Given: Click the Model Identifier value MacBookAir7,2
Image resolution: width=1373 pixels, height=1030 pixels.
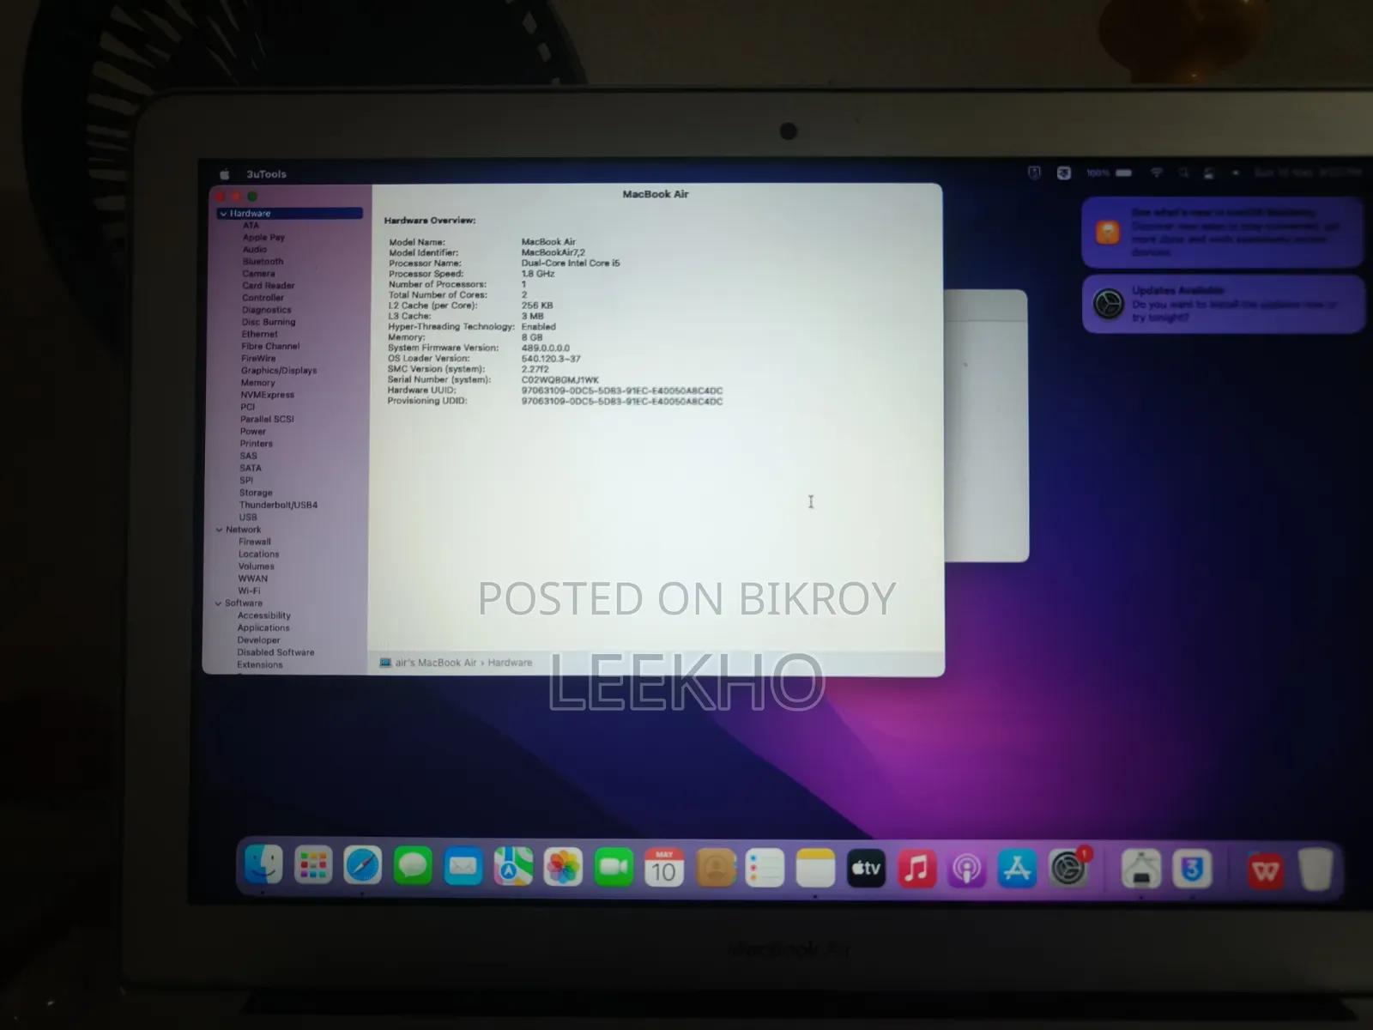Looking at the screenshot, I should [x=553, y=253].
